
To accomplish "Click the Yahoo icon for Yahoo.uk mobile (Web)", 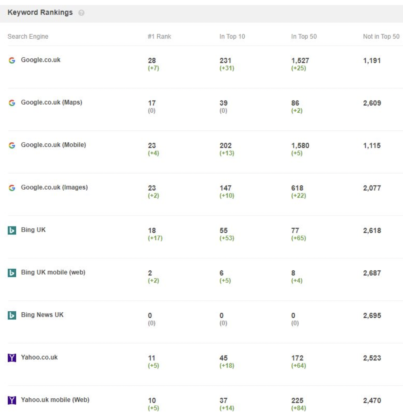I will [12, 400].
